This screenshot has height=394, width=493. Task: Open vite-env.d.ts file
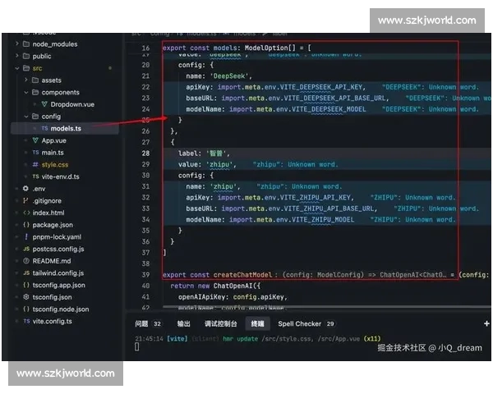pos(60,176)
